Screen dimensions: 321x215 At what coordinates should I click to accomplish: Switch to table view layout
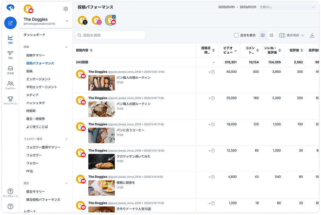click(263, 35)
